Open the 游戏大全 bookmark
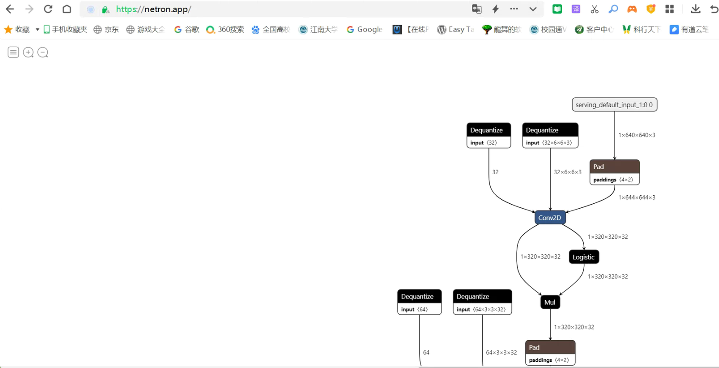Viewport: 719px width, 368px height. (146, 30)
